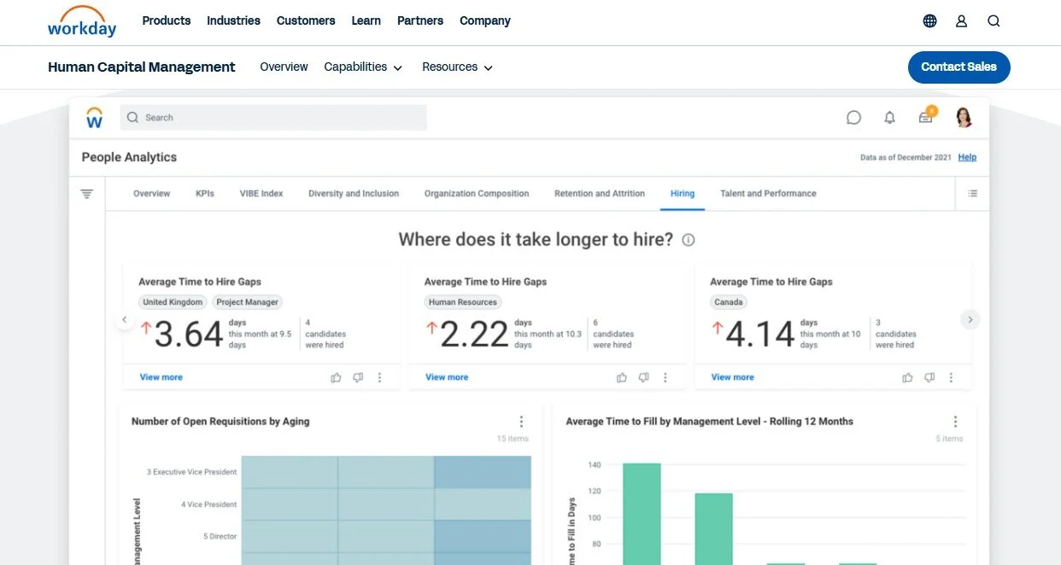Thumbs up the Canada card
The width and height of the screenshot is (1061, 565).
click(907, 377)
